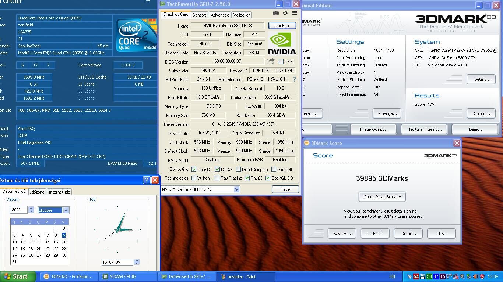Open the Internet-idő tab
Image resolution: width=503 pixels, height=282 pixels.
point(59,192)
